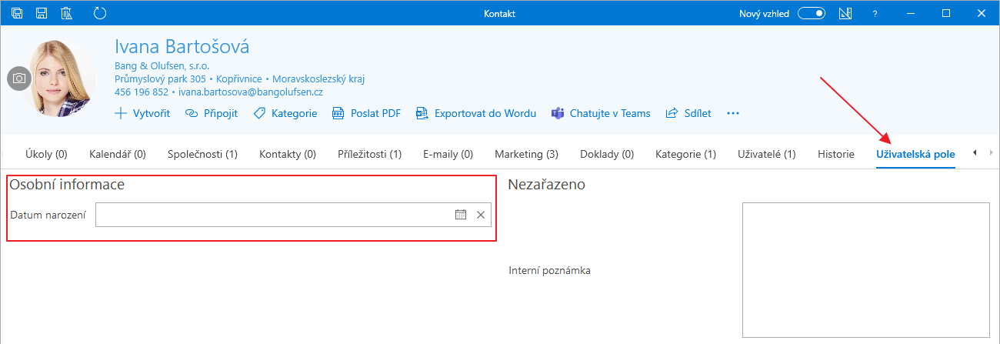Click the Kategorie tag button
Viewport: 1000px width, 344px height.
tap(285, 113)
